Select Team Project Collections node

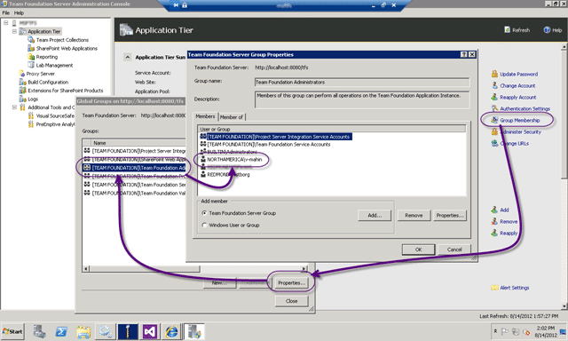tap(62, 40)
